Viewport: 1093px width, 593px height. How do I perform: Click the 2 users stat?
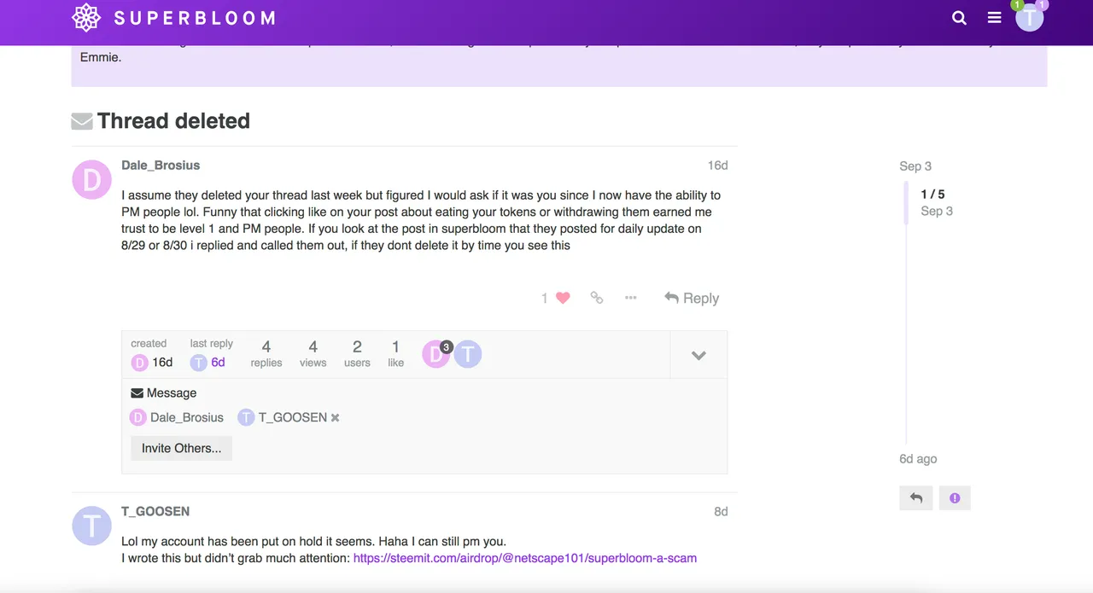pyautogui.click(x=357, y=353)
